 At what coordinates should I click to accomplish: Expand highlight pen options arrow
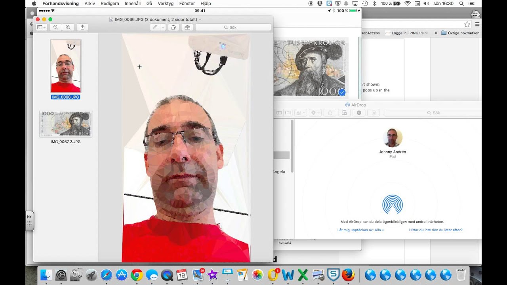click(x=163, y=27)
